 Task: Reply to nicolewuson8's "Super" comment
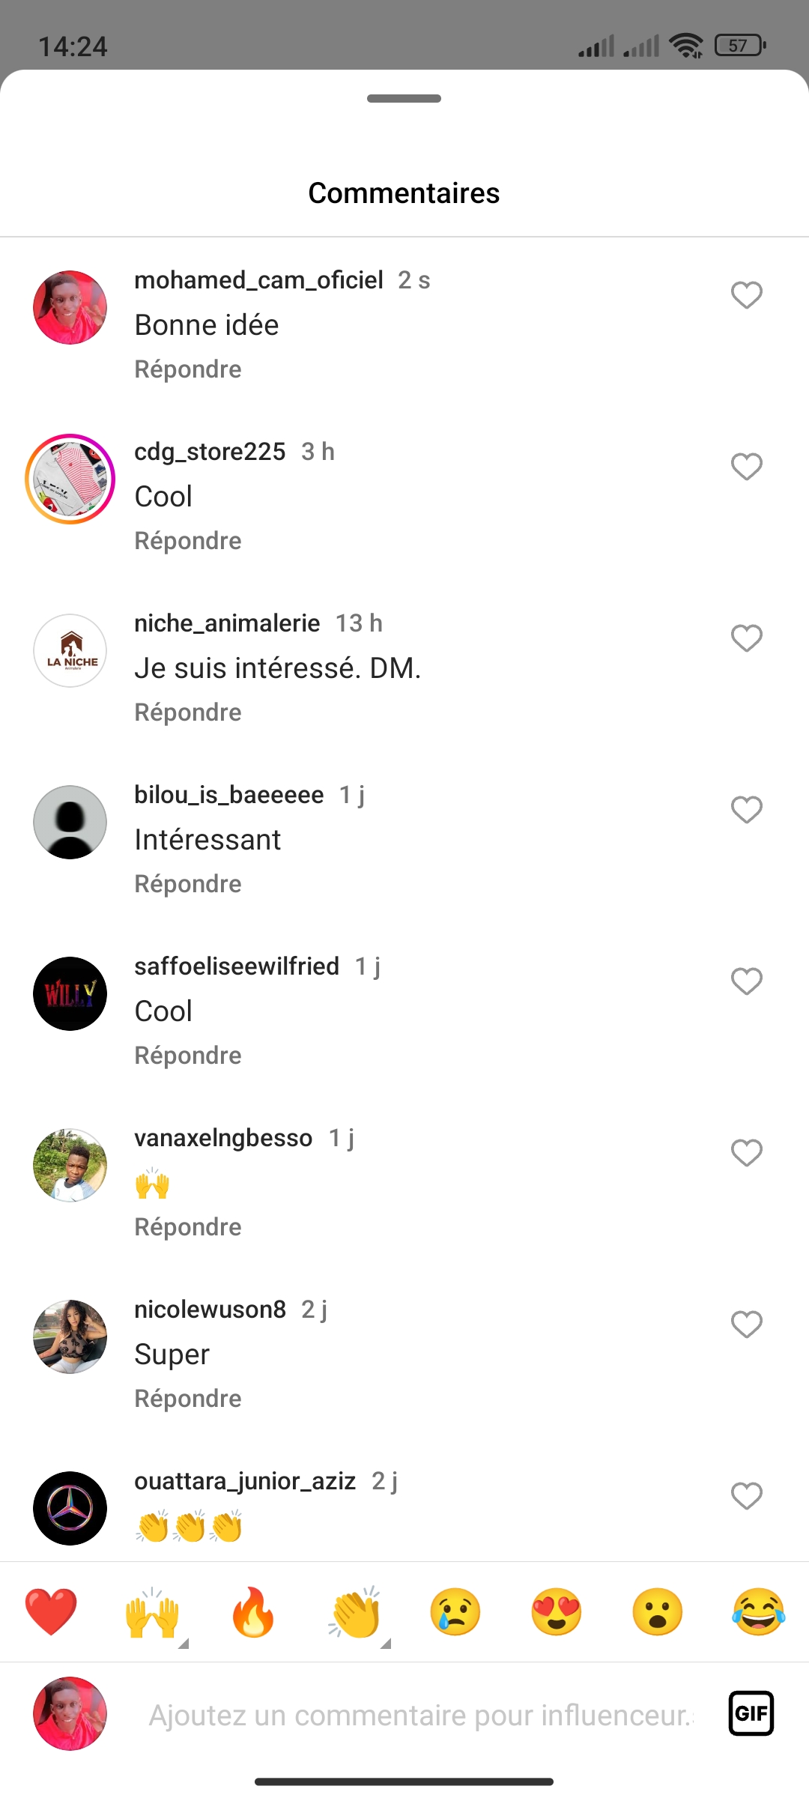tap(188, 1399)
